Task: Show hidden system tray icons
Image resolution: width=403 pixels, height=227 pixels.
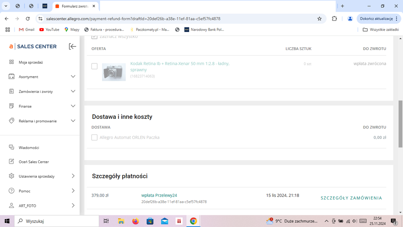Action: coord(326,221)
